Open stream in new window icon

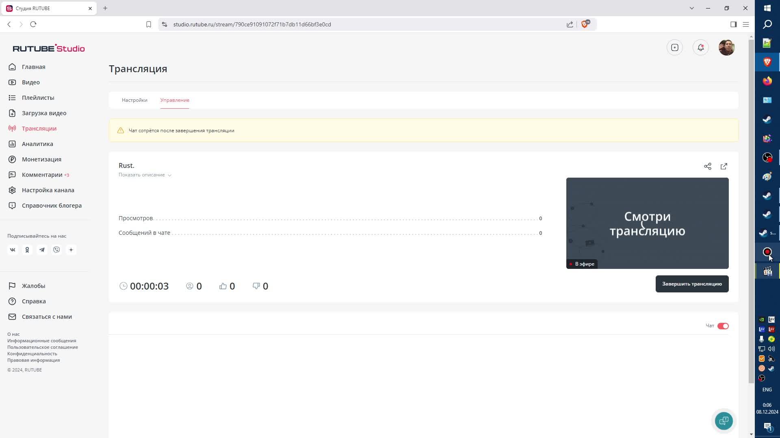pos(724,166)
